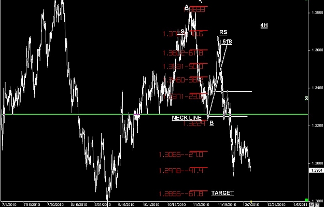Image resolution: width=324 pixels, height=207 pixels.
Task: Click point A label at the top
Action: click(x=187, y=7)
